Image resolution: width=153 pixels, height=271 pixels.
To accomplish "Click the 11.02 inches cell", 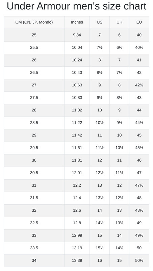I will (x=77, y=110).
